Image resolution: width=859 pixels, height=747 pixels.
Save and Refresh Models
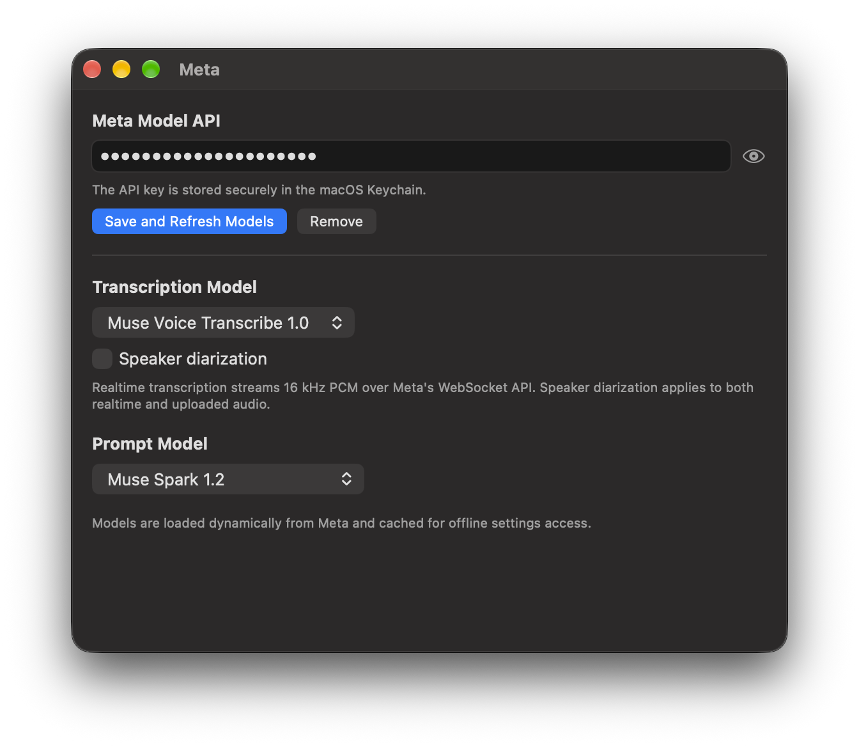189,221
